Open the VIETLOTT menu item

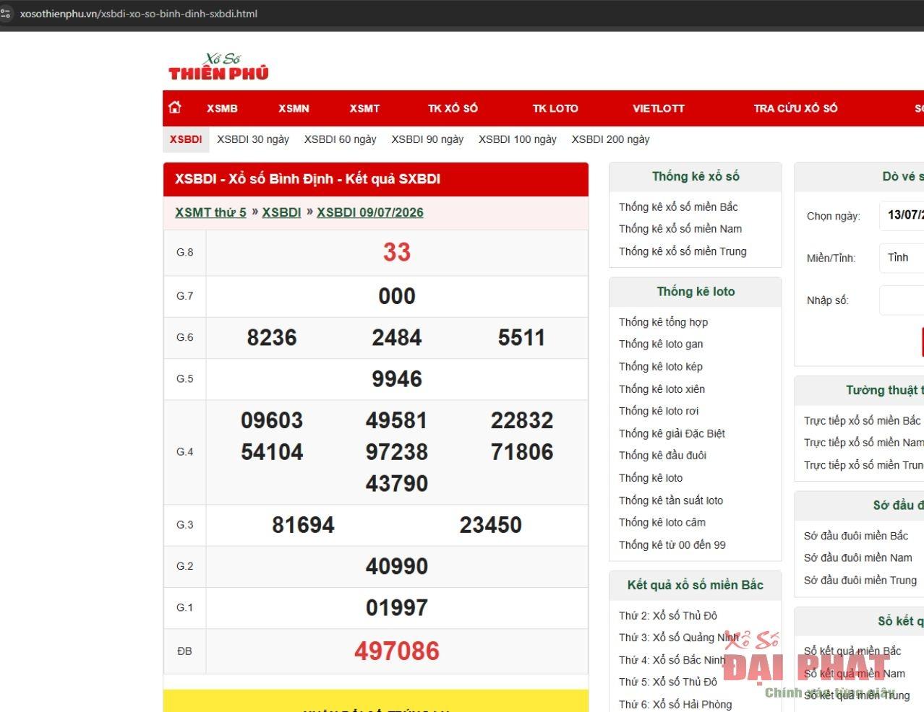(659, 108)
